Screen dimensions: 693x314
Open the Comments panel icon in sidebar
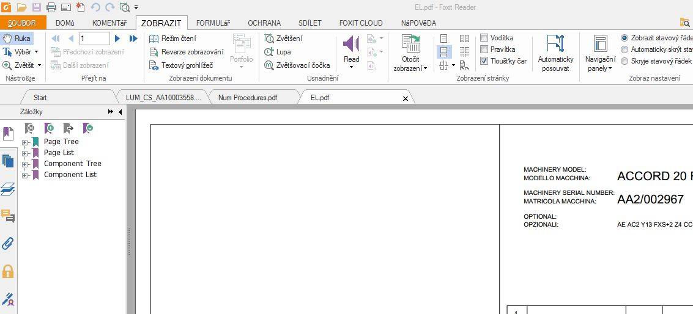pyautogui.click(x=8, y=216)
